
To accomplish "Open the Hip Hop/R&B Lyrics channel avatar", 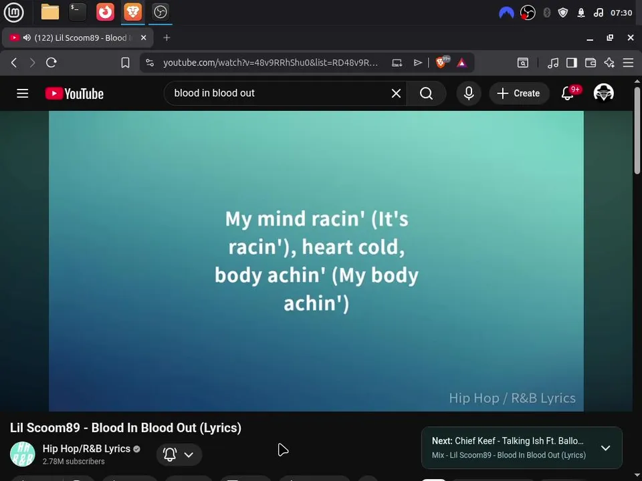I will [x=23, y=454].
